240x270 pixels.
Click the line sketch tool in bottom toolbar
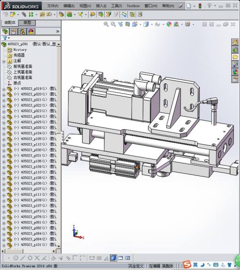[x=23, y=258]
